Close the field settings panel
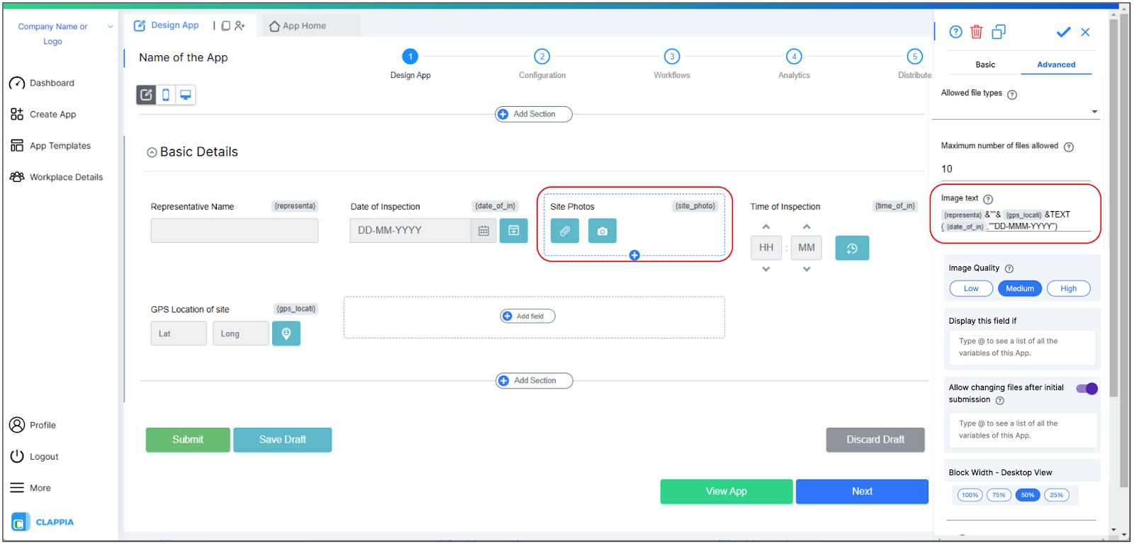Viewport: 1134px width, 546px height. [x=1085, y=32]
